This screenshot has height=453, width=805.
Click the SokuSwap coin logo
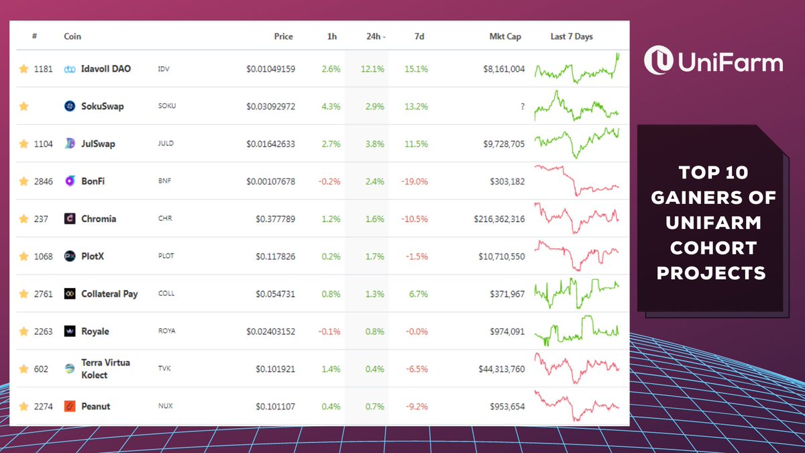(70, 106)
